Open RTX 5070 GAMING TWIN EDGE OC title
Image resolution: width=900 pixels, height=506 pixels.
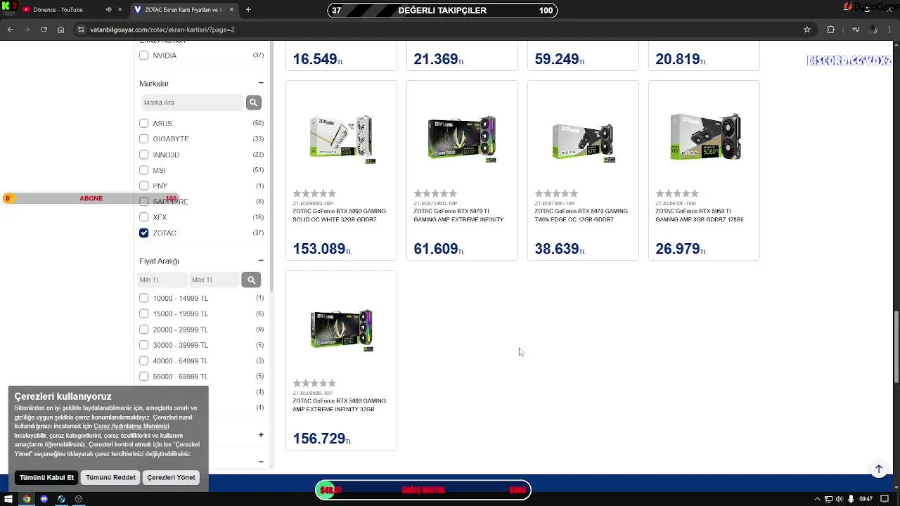(581, 215)
